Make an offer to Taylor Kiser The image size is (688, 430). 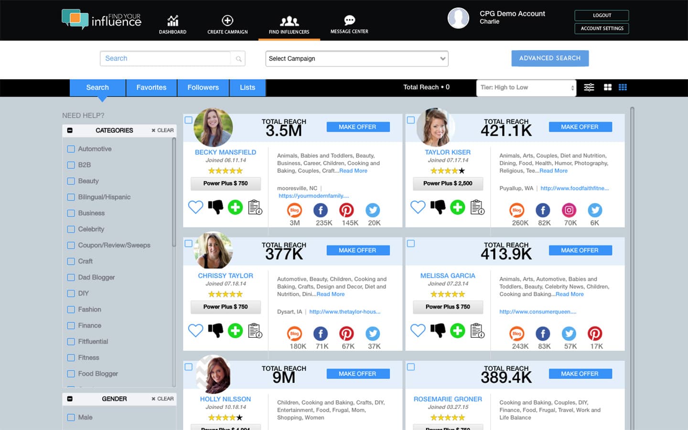point(580,127)
